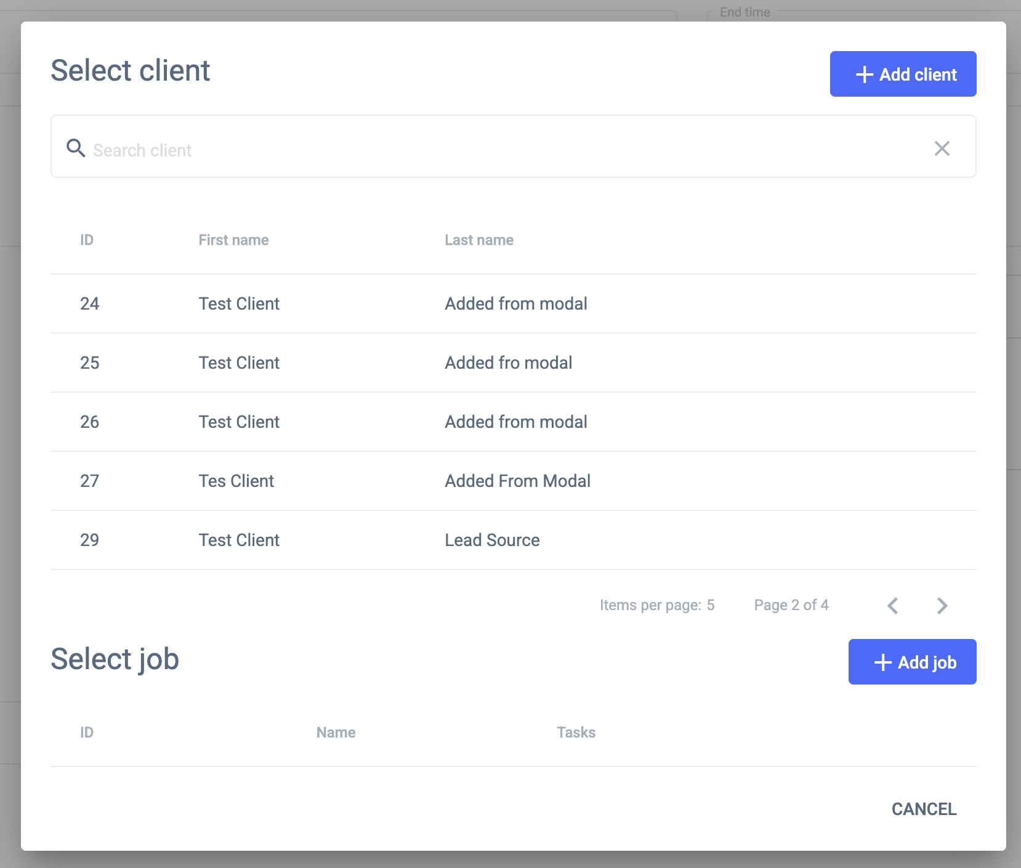Click the job table Tasks column header
The image size is (1021, 868).
(x=576, y=733)
